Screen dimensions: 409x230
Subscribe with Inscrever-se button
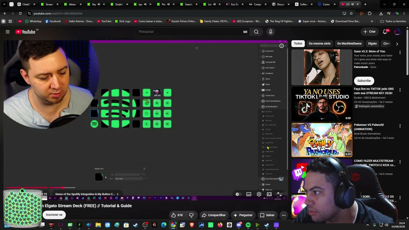[54, 215]
